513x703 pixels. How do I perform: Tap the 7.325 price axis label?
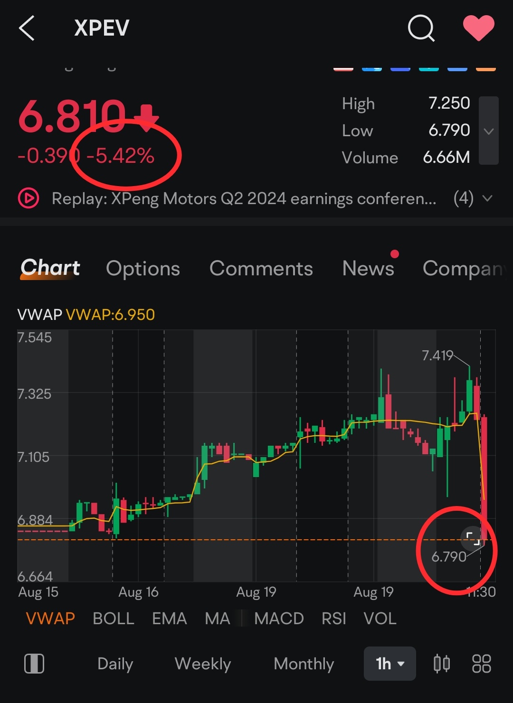click(x=34, y=394)
